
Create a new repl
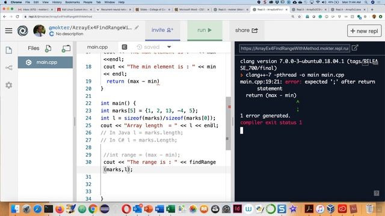point(364,31)
